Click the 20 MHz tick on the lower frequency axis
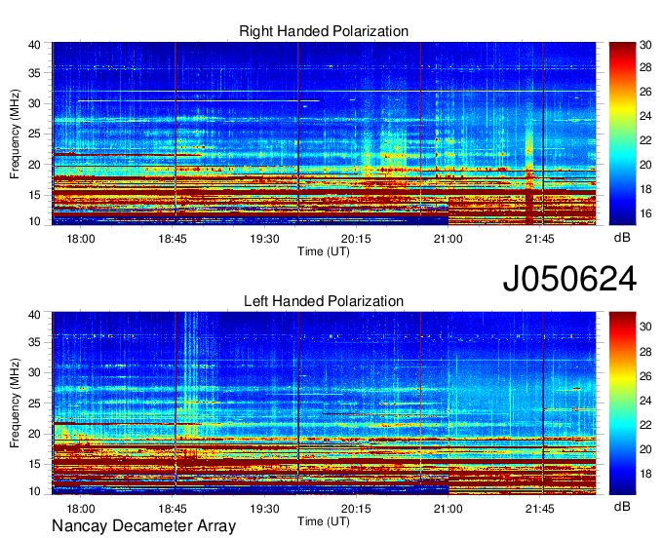Viewport: 663px width, 538px height. (34, 434)
